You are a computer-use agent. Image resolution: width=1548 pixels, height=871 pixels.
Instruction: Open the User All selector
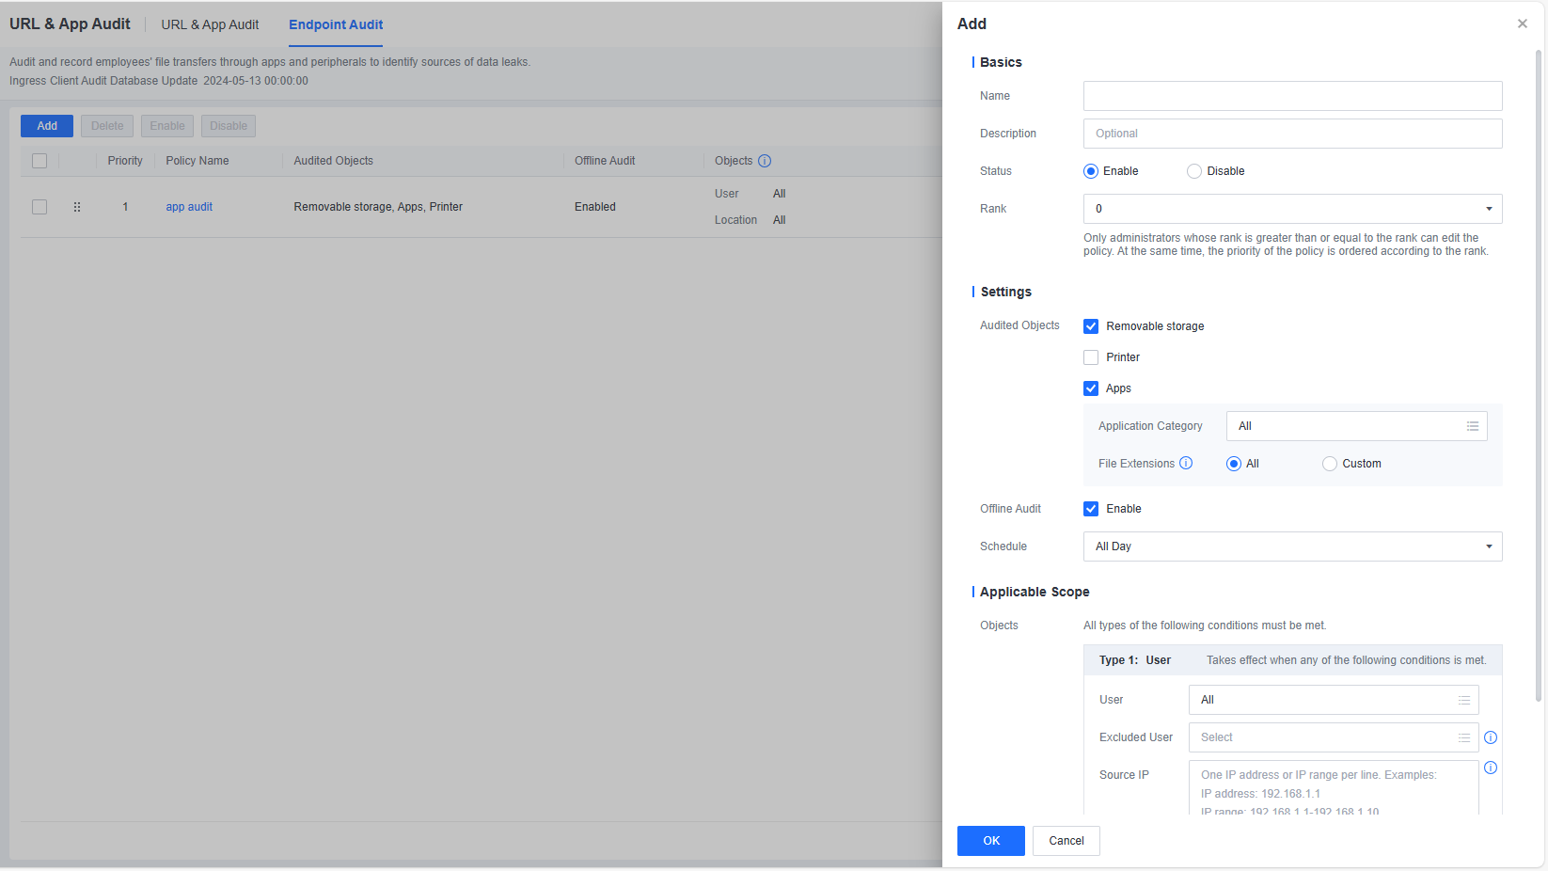tap(1334, 700)
